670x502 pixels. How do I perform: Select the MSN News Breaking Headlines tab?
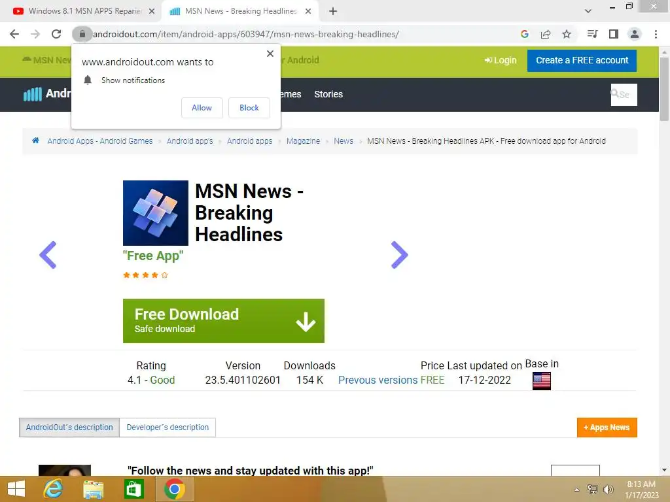pos(240,12)
